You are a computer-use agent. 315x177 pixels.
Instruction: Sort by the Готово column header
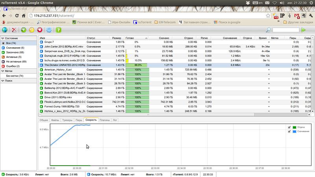pos(136,38)
